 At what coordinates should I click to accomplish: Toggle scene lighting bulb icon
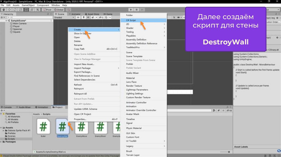83,18
